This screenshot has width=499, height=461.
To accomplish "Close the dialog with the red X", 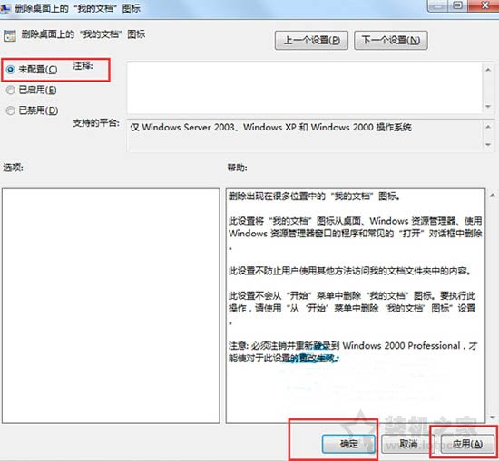I will [484, 5].
